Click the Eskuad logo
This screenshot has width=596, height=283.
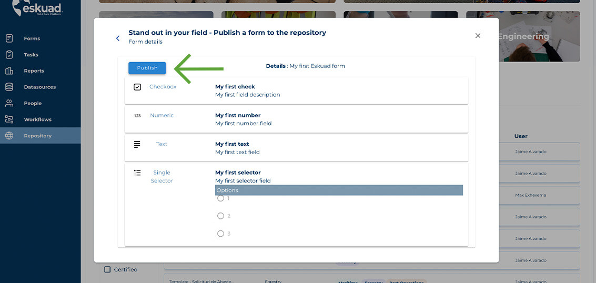point(37,8)
